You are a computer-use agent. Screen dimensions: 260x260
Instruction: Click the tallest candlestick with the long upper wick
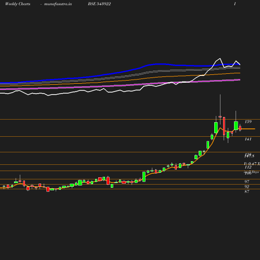click(x=220, y=110)
